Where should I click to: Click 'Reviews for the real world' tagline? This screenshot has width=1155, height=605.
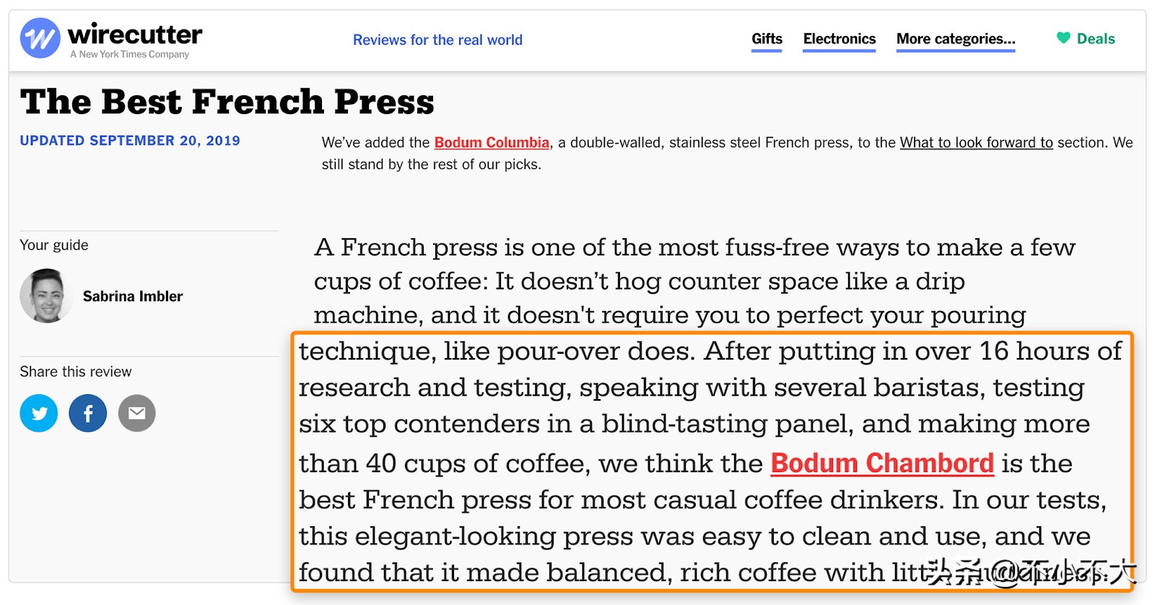click(x=437, y=40)
